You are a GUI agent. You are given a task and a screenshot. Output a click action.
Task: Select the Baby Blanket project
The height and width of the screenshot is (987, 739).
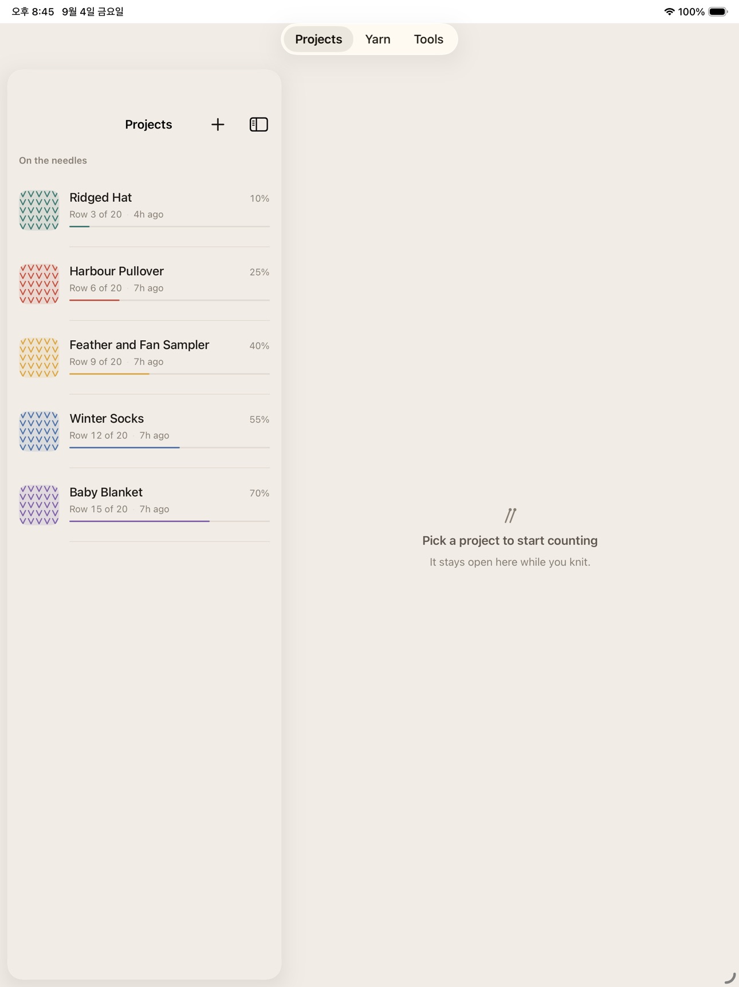(144, 505)
